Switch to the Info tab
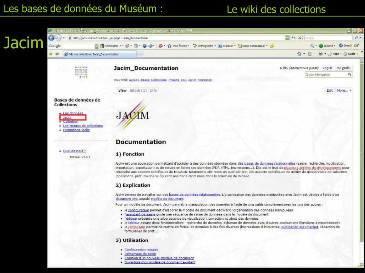This screenshot has height=273, width=365. pyautogui.click(x=153, y=90)
